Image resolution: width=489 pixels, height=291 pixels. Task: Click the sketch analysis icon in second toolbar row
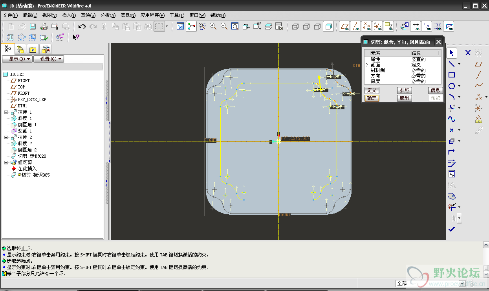tap(60, 37)
